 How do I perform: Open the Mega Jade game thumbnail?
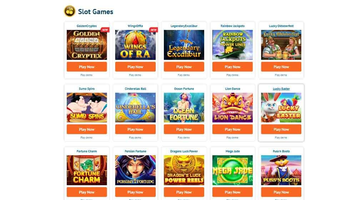coord(232,170)
